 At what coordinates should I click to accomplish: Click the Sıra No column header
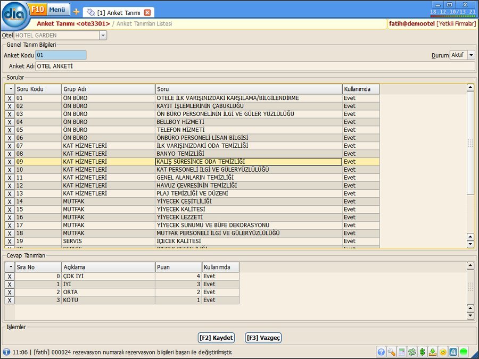pyautogui.click(x=38, y=267)
